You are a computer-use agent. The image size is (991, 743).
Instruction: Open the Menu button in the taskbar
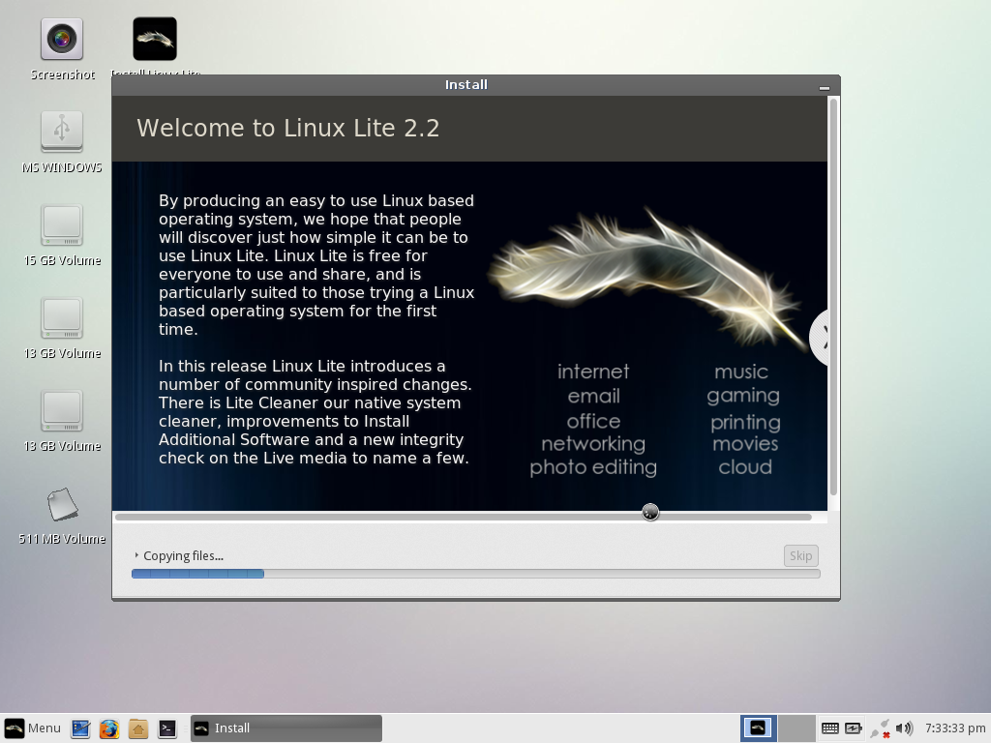click(x=33, y=728)
